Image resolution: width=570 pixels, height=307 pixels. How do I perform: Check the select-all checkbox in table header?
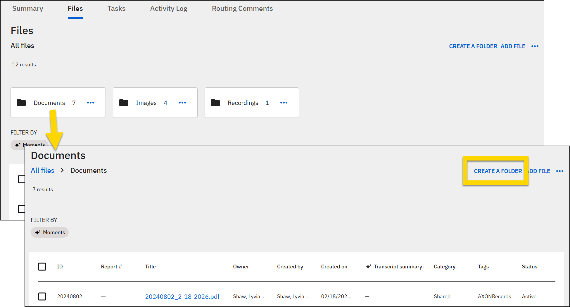point(42,267)
